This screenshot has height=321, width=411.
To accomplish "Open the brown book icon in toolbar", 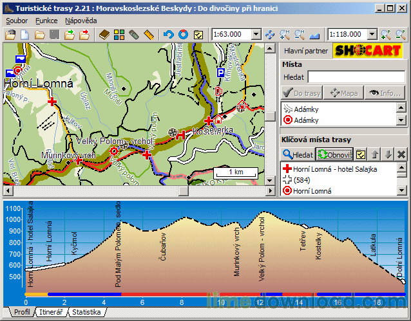I will (x=105, y=34).
